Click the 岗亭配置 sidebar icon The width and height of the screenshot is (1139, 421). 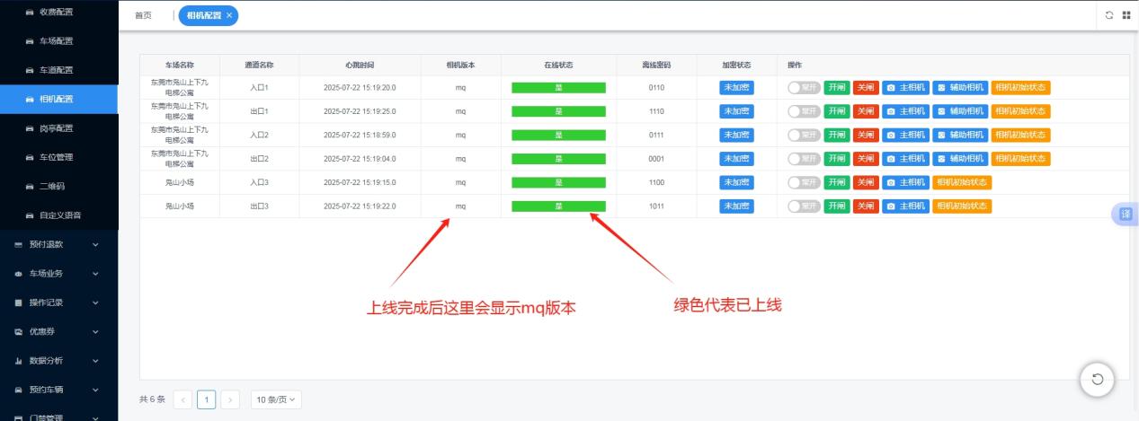(x=30, y=128)
